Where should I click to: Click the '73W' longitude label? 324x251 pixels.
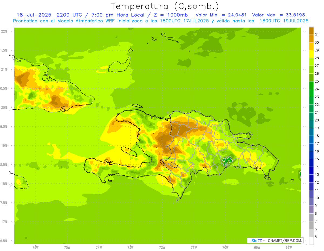(x=130, y=247)
